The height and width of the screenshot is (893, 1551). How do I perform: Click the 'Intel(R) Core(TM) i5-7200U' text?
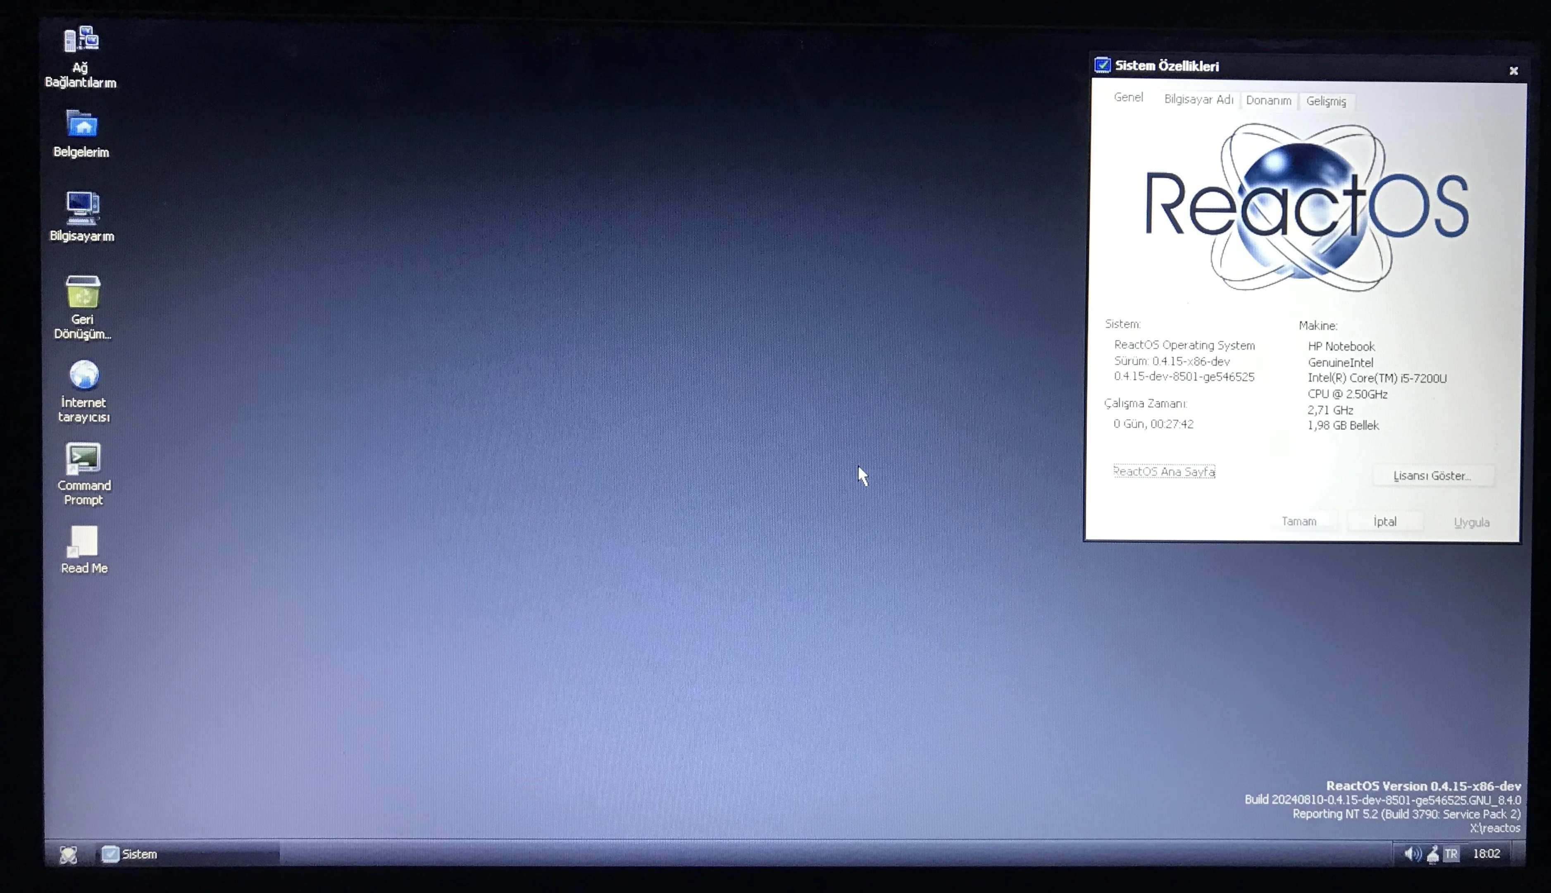(1377, 378)
